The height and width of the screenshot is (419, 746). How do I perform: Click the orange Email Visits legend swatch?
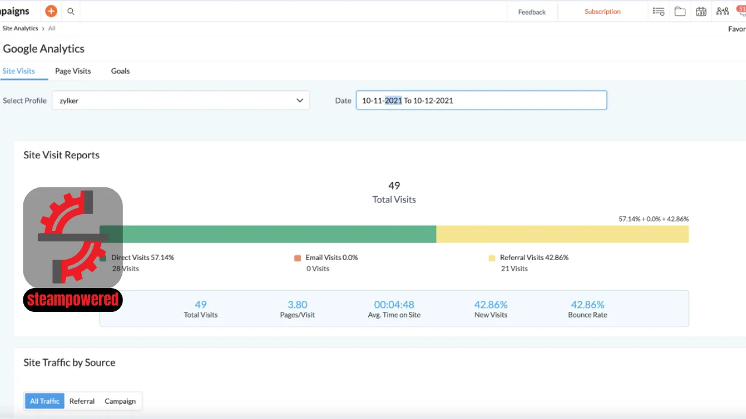coord(298,258)
